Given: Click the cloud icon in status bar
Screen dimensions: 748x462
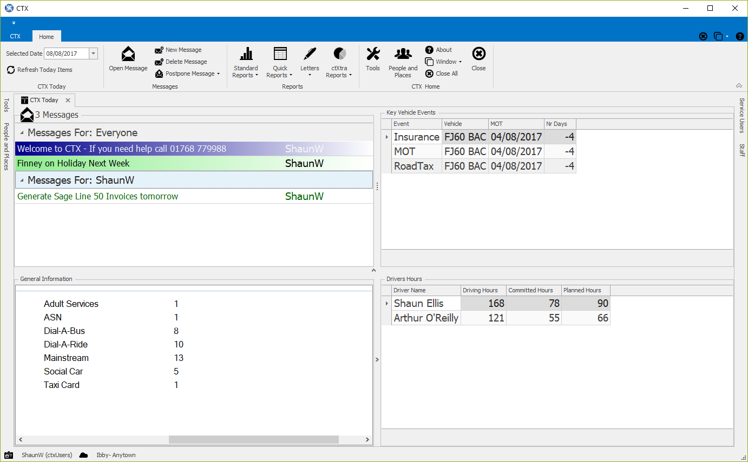Looking at the screenshot, I should [83, 455].
